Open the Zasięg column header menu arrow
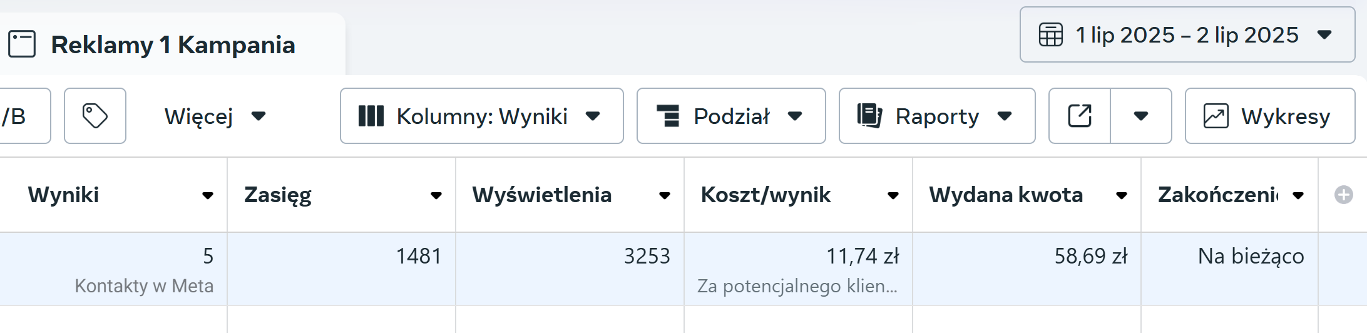Viewport: 1367px width, 333px height. click(436, 195)
